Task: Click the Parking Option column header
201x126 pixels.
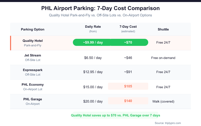Action: 33,29
